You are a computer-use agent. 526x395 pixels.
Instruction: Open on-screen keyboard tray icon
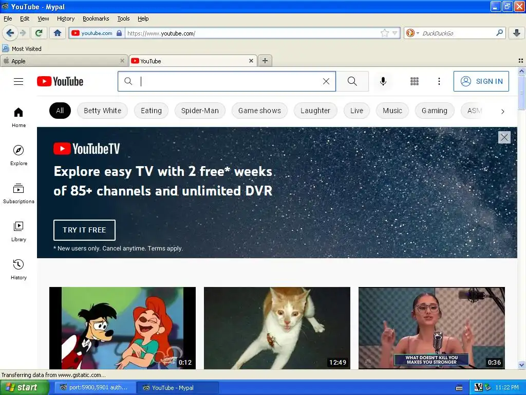point(459,388)
